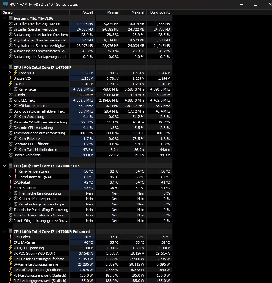Expand the Kern-Effizienz row

(x=10, y=138)
